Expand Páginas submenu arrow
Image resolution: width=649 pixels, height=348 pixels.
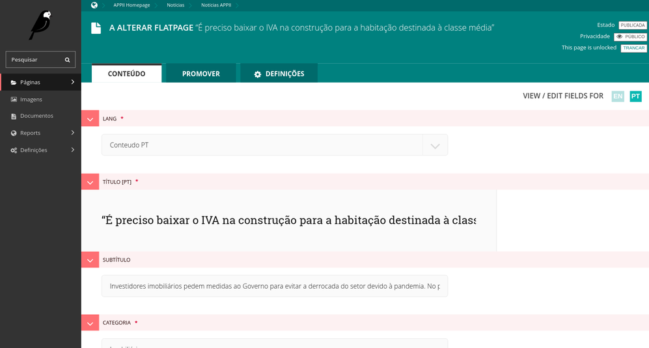(x=72, y=82)
